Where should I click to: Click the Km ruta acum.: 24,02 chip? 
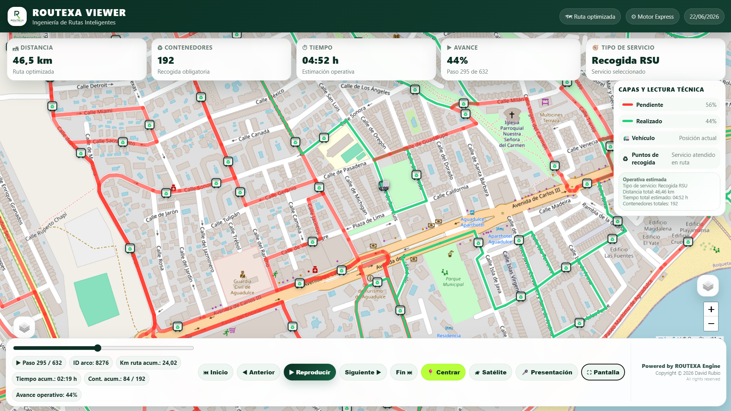[148, 363]
